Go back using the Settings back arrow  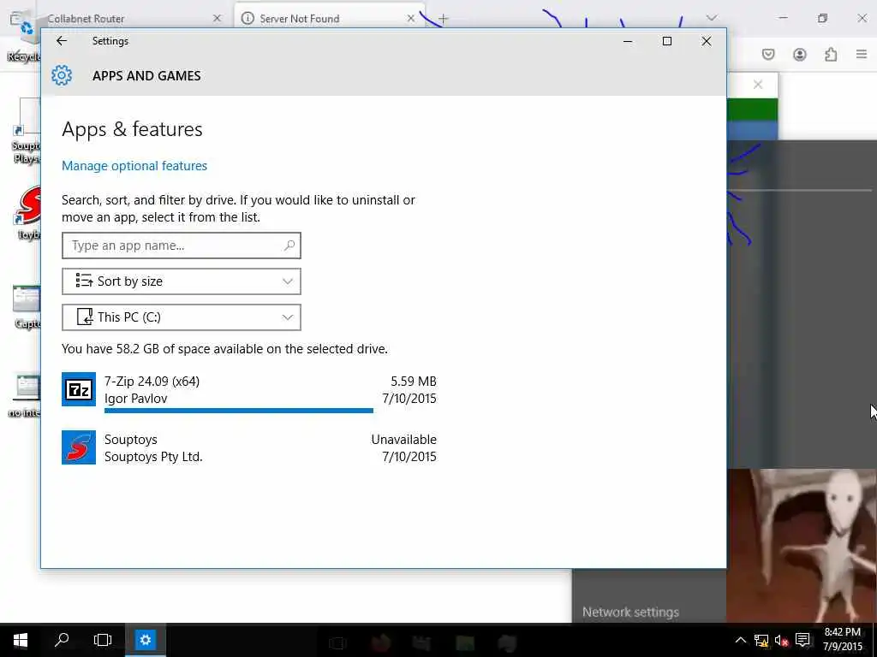tap(62, 41)
